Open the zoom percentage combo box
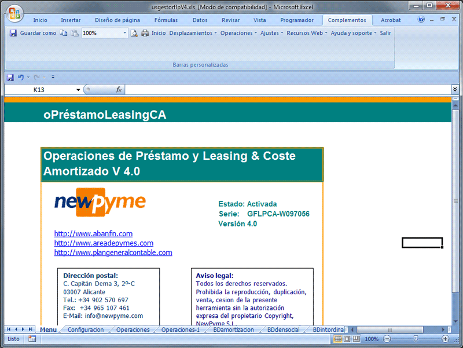The width and height of the screenshot is (463, 348). [x=105, y=33]
